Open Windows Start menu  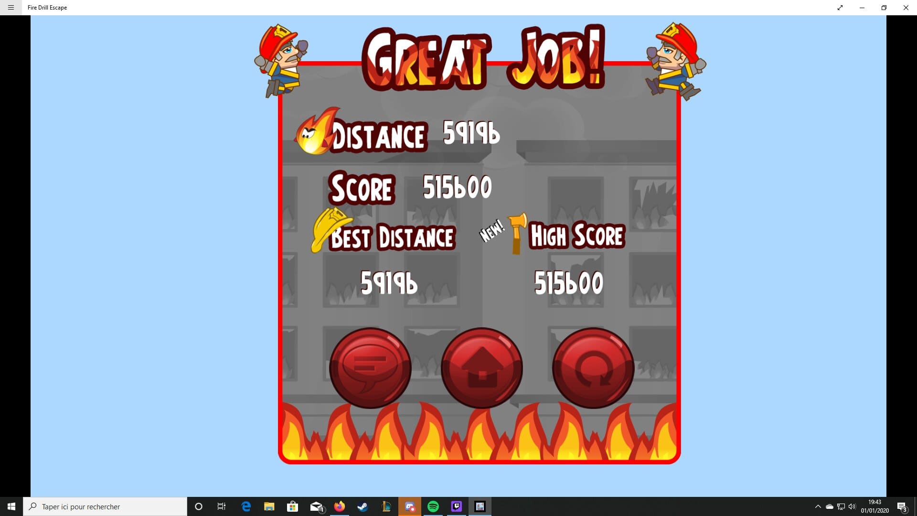11,506
